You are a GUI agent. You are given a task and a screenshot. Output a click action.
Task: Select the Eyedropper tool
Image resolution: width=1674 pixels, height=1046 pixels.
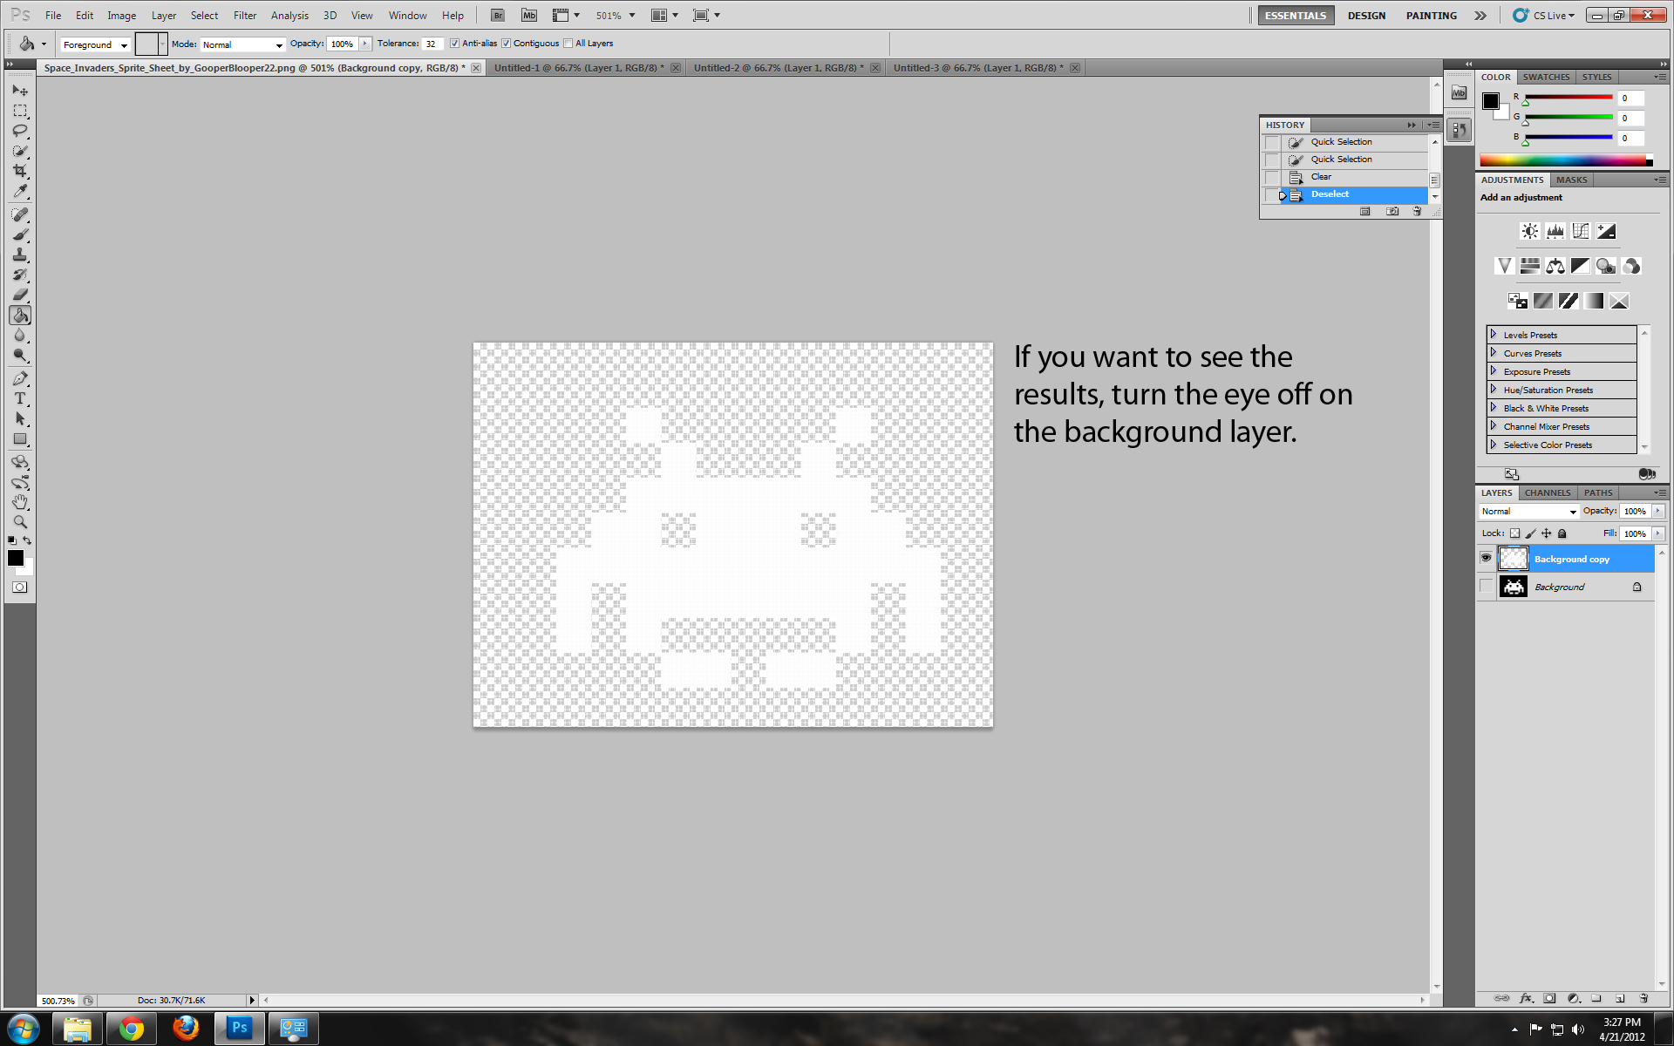20,191
